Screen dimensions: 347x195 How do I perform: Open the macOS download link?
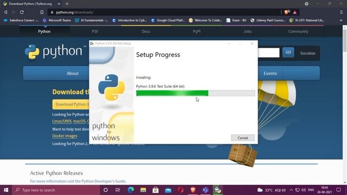79,121
